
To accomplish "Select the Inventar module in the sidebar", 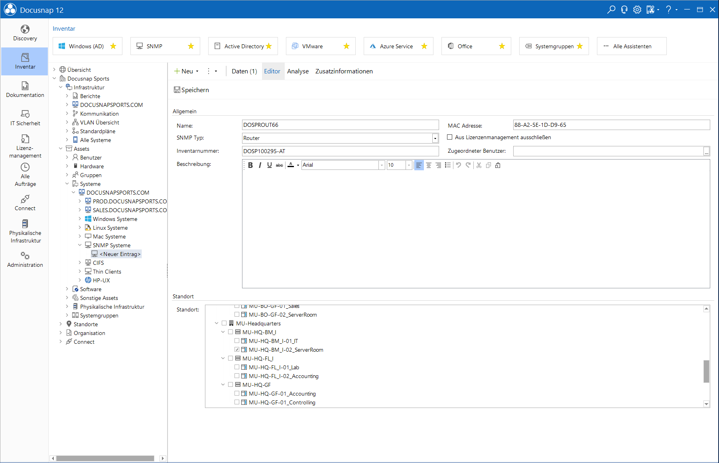I will tap(25, 61).
